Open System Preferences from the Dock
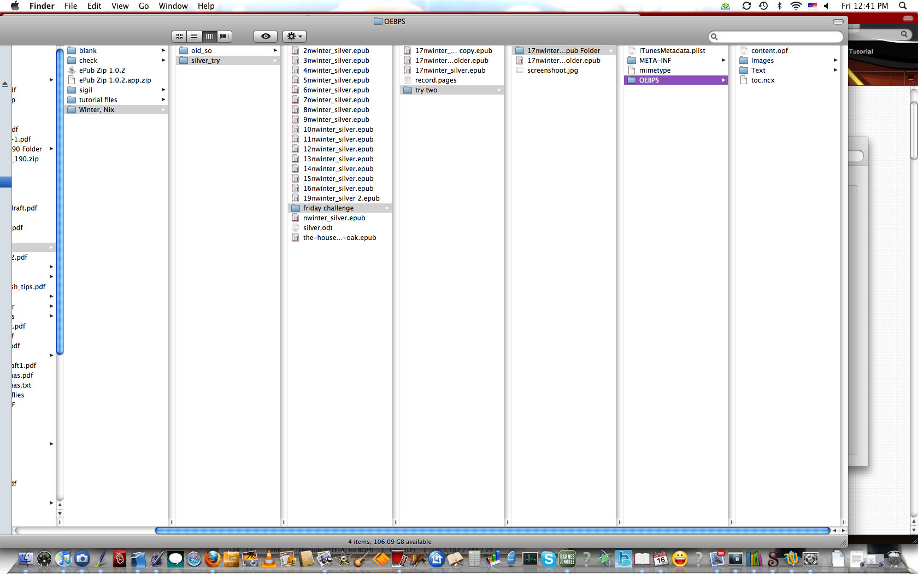 [810, 559]
